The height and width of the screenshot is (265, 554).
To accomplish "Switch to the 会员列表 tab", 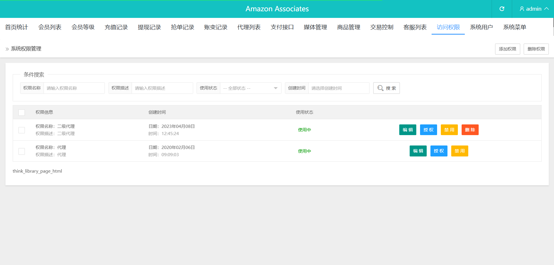I will (50, 27).
